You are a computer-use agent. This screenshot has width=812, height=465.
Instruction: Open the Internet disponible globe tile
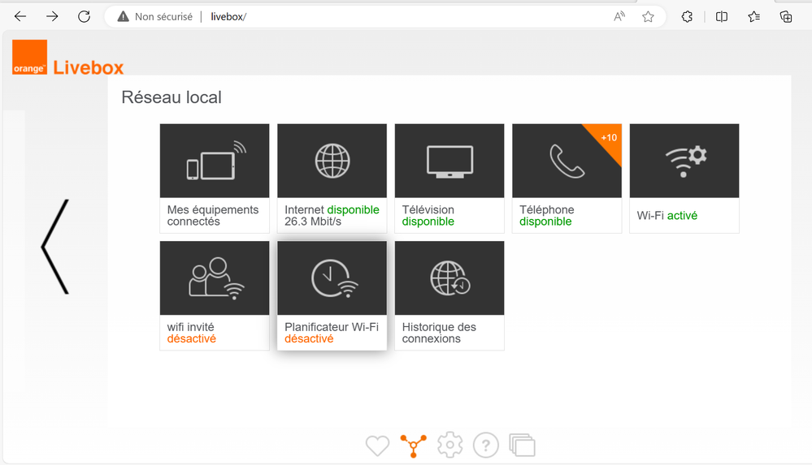(x=332, y=178)
